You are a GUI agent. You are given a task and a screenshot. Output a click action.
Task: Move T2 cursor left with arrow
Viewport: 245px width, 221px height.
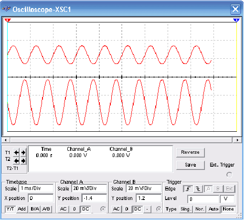coord(16,161)
